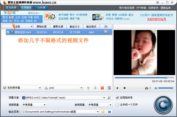Select the 微笑宝宝.mp4 file name

[23, 32]
